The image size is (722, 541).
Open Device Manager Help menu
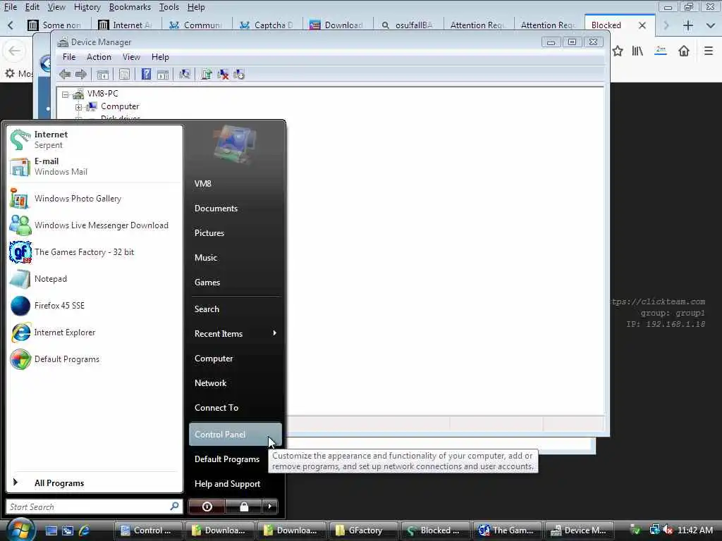pos(160,57)
